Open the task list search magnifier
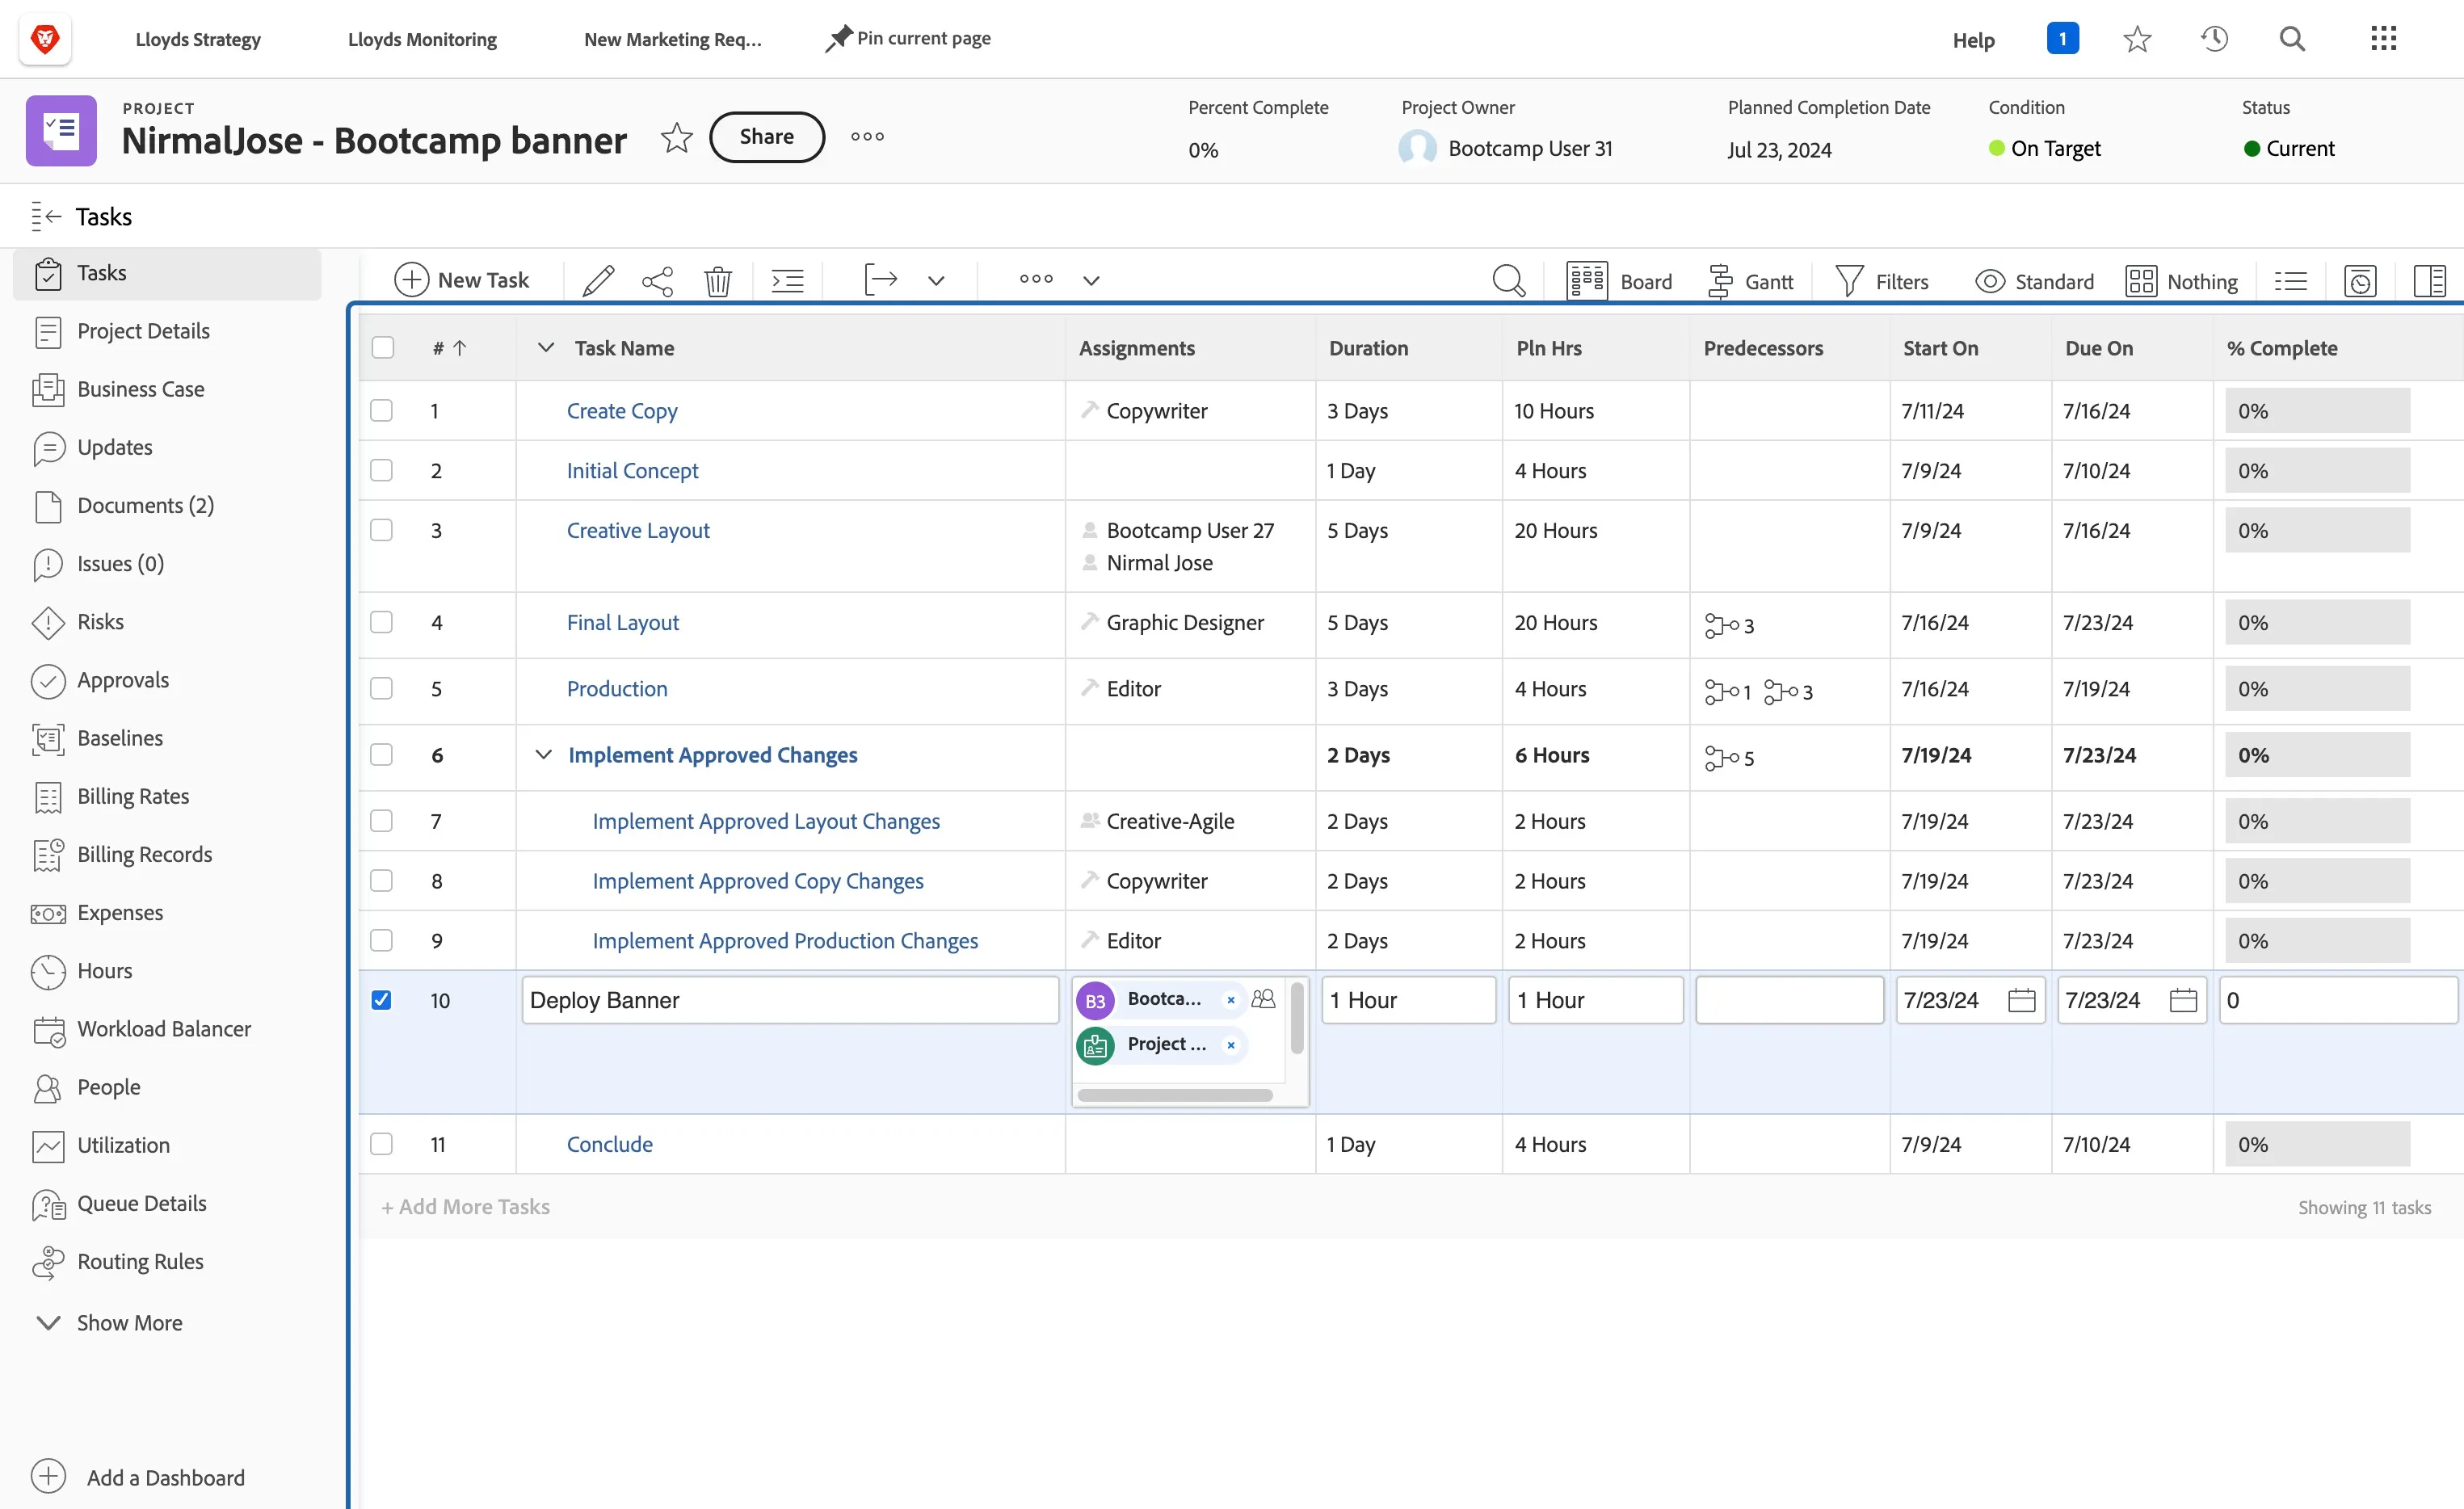2464x1509 pixels. (x=1508, y=281)
